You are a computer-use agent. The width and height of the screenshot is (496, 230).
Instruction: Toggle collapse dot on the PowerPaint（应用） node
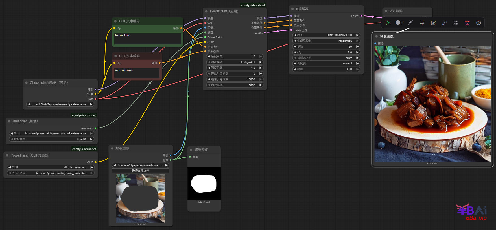pos(206,11)
